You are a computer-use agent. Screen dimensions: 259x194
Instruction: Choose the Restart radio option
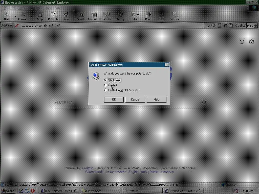(x=110, y=85)
